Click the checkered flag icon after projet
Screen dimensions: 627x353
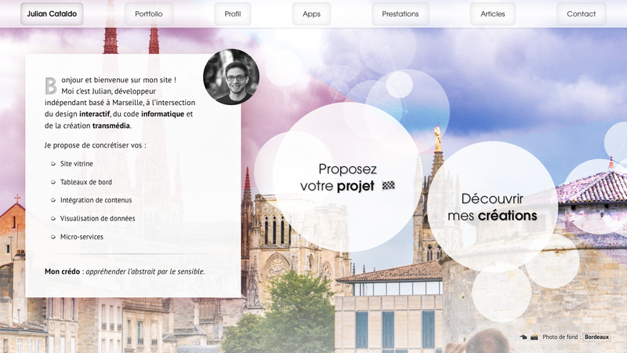pyautogui.click(x=389, y=186)
